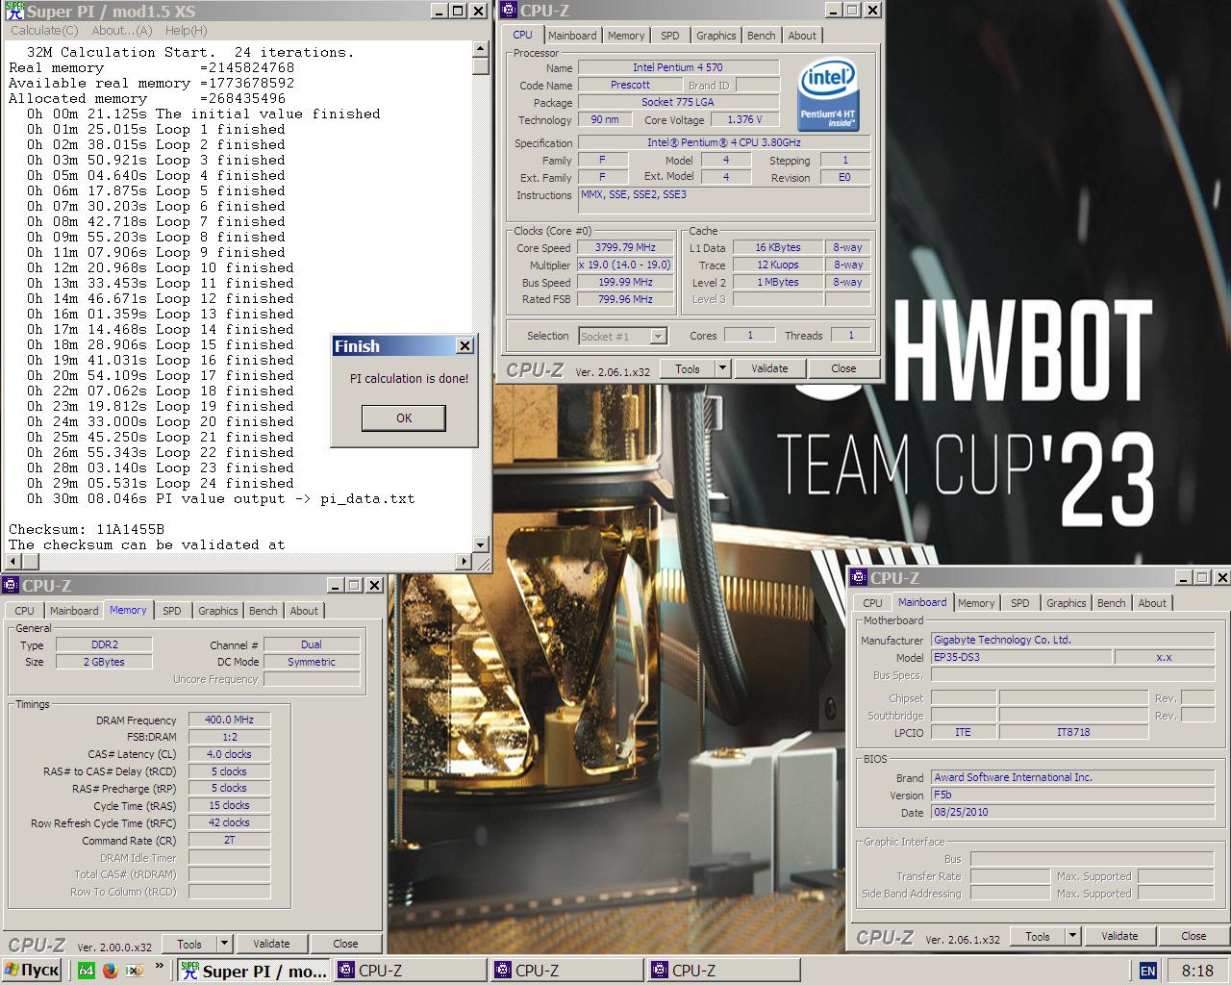Screen dimensions: 1231x985
Task: Select Graphics tab in Memory CPU-Z window
Action: 218,611
